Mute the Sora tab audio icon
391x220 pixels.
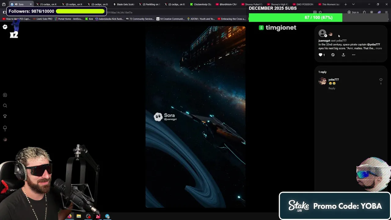click(x=16, y=4)
